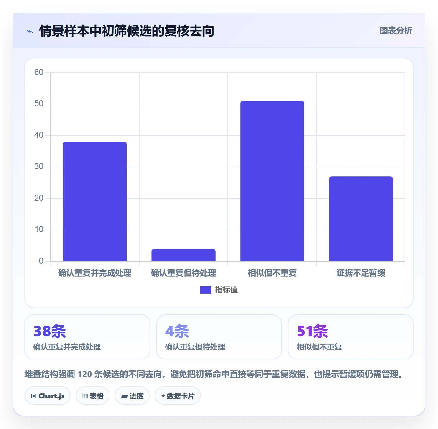
Task: Click the 指标值 legend label
Action: coord(226,290)
